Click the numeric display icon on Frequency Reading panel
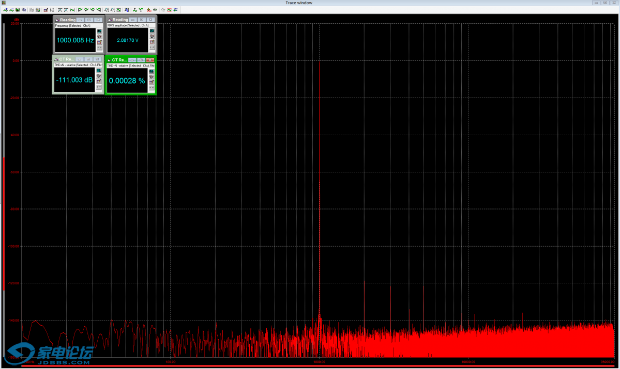620x369 pixels. click(x=99, y=30)
